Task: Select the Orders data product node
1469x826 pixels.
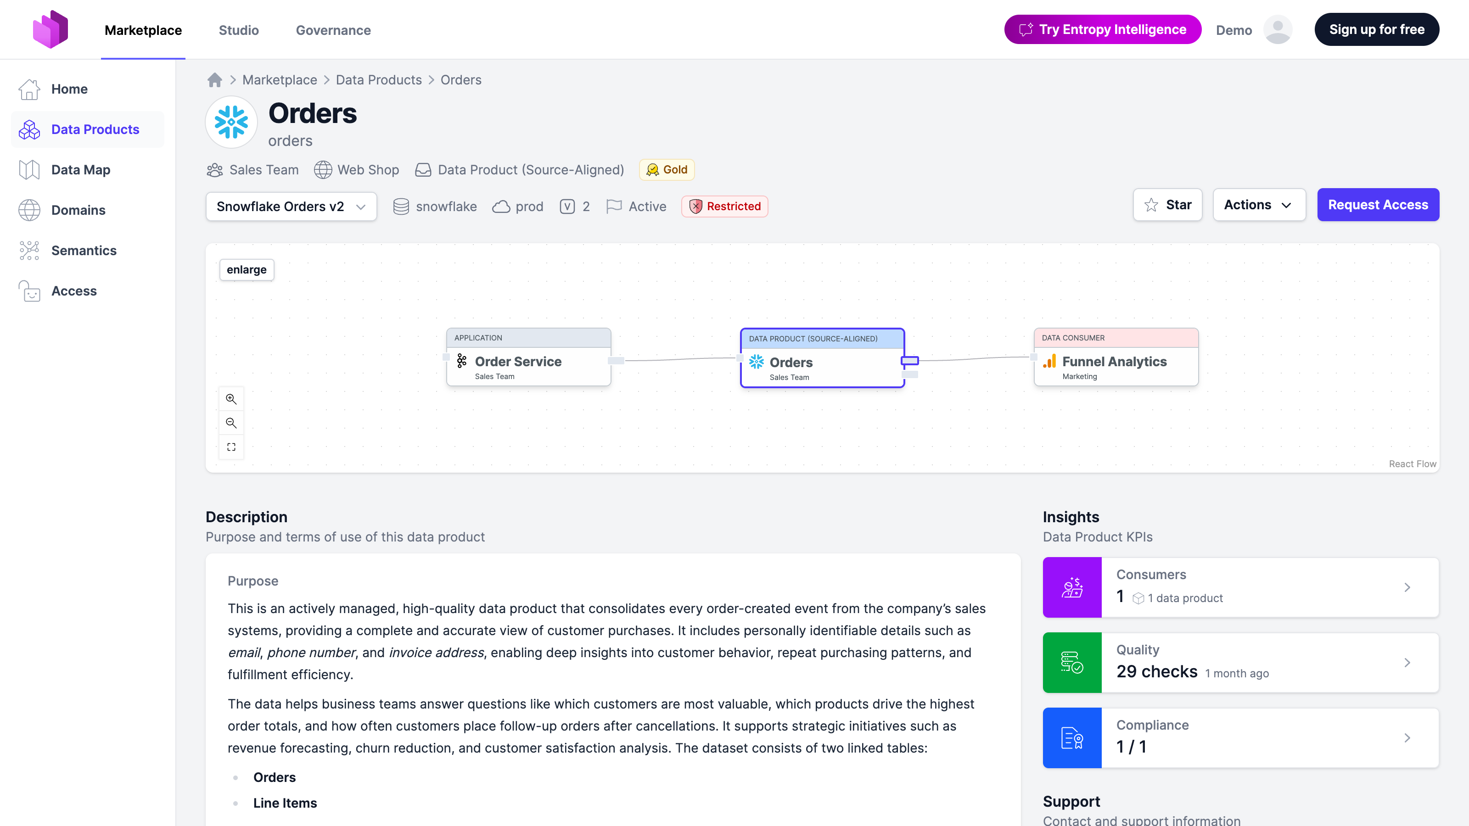Action: [822, 358]
